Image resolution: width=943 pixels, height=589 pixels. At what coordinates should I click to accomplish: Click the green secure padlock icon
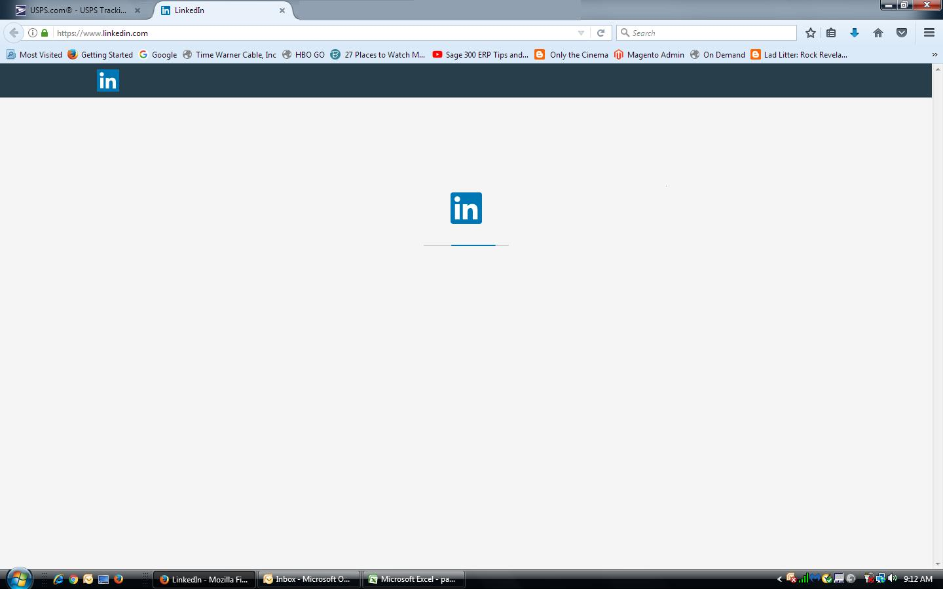click(x=45, y=33)
